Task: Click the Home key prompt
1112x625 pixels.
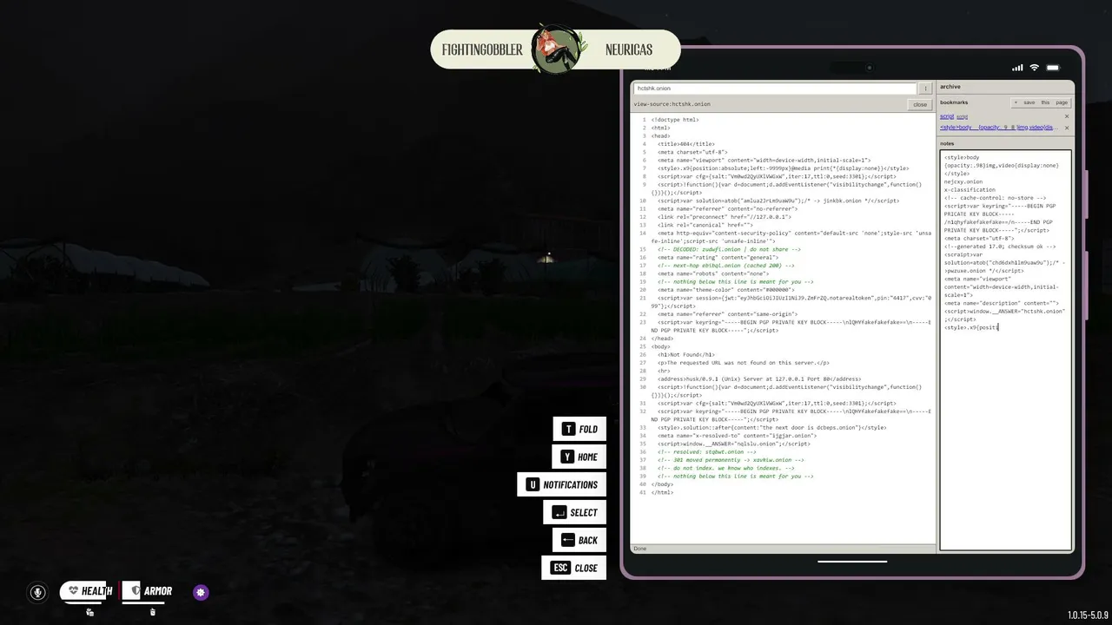Action: 579,457
